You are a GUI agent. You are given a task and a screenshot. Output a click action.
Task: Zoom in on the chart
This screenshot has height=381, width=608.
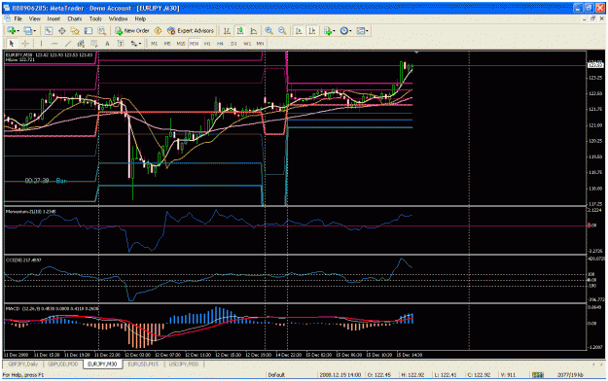pyautogui.click(x=268, y=31)
